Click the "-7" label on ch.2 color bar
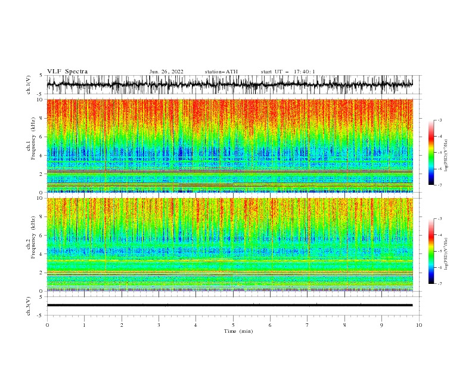Image resolution: width=472 pixels, height=365 pixels. [x=440, y=284]
